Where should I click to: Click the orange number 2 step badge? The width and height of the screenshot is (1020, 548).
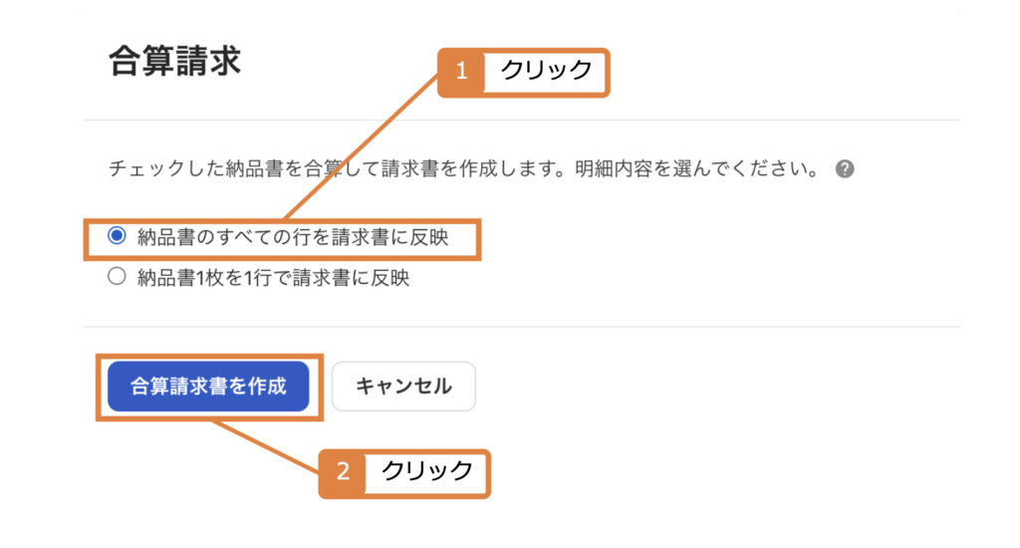(343, 472)
